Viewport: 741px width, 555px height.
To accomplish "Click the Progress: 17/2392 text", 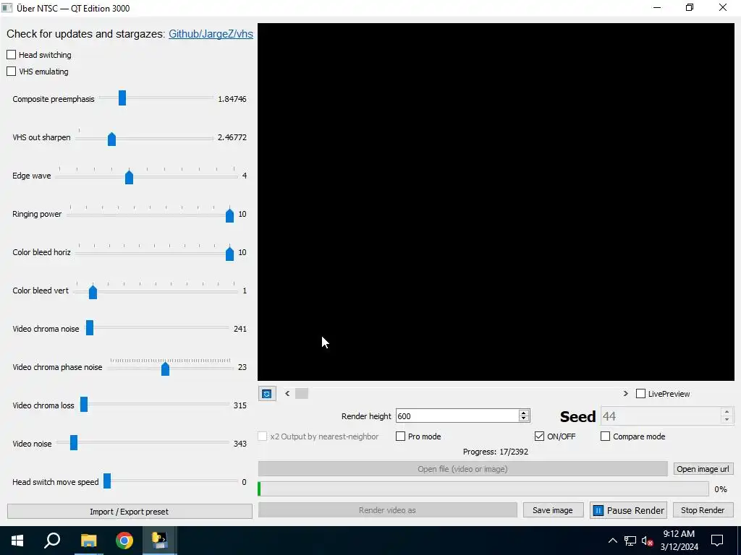I will coord(496,452).
